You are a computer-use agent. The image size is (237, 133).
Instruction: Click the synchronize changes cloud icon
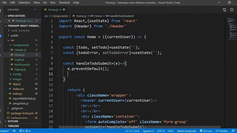click(14, 131)
